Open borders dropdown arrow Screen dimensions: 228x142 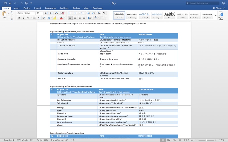pyautogui.click(x=105, y=18)
